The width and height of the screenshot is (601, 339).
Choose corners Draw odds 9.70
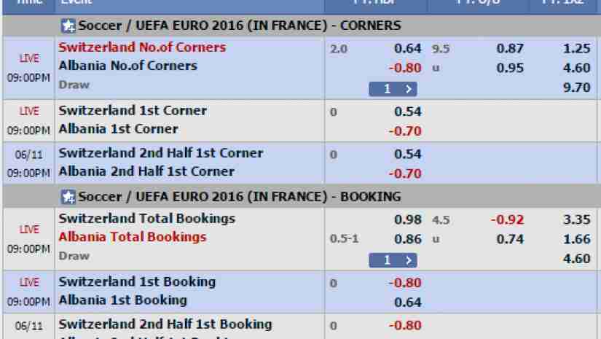(x=576, y=87)
